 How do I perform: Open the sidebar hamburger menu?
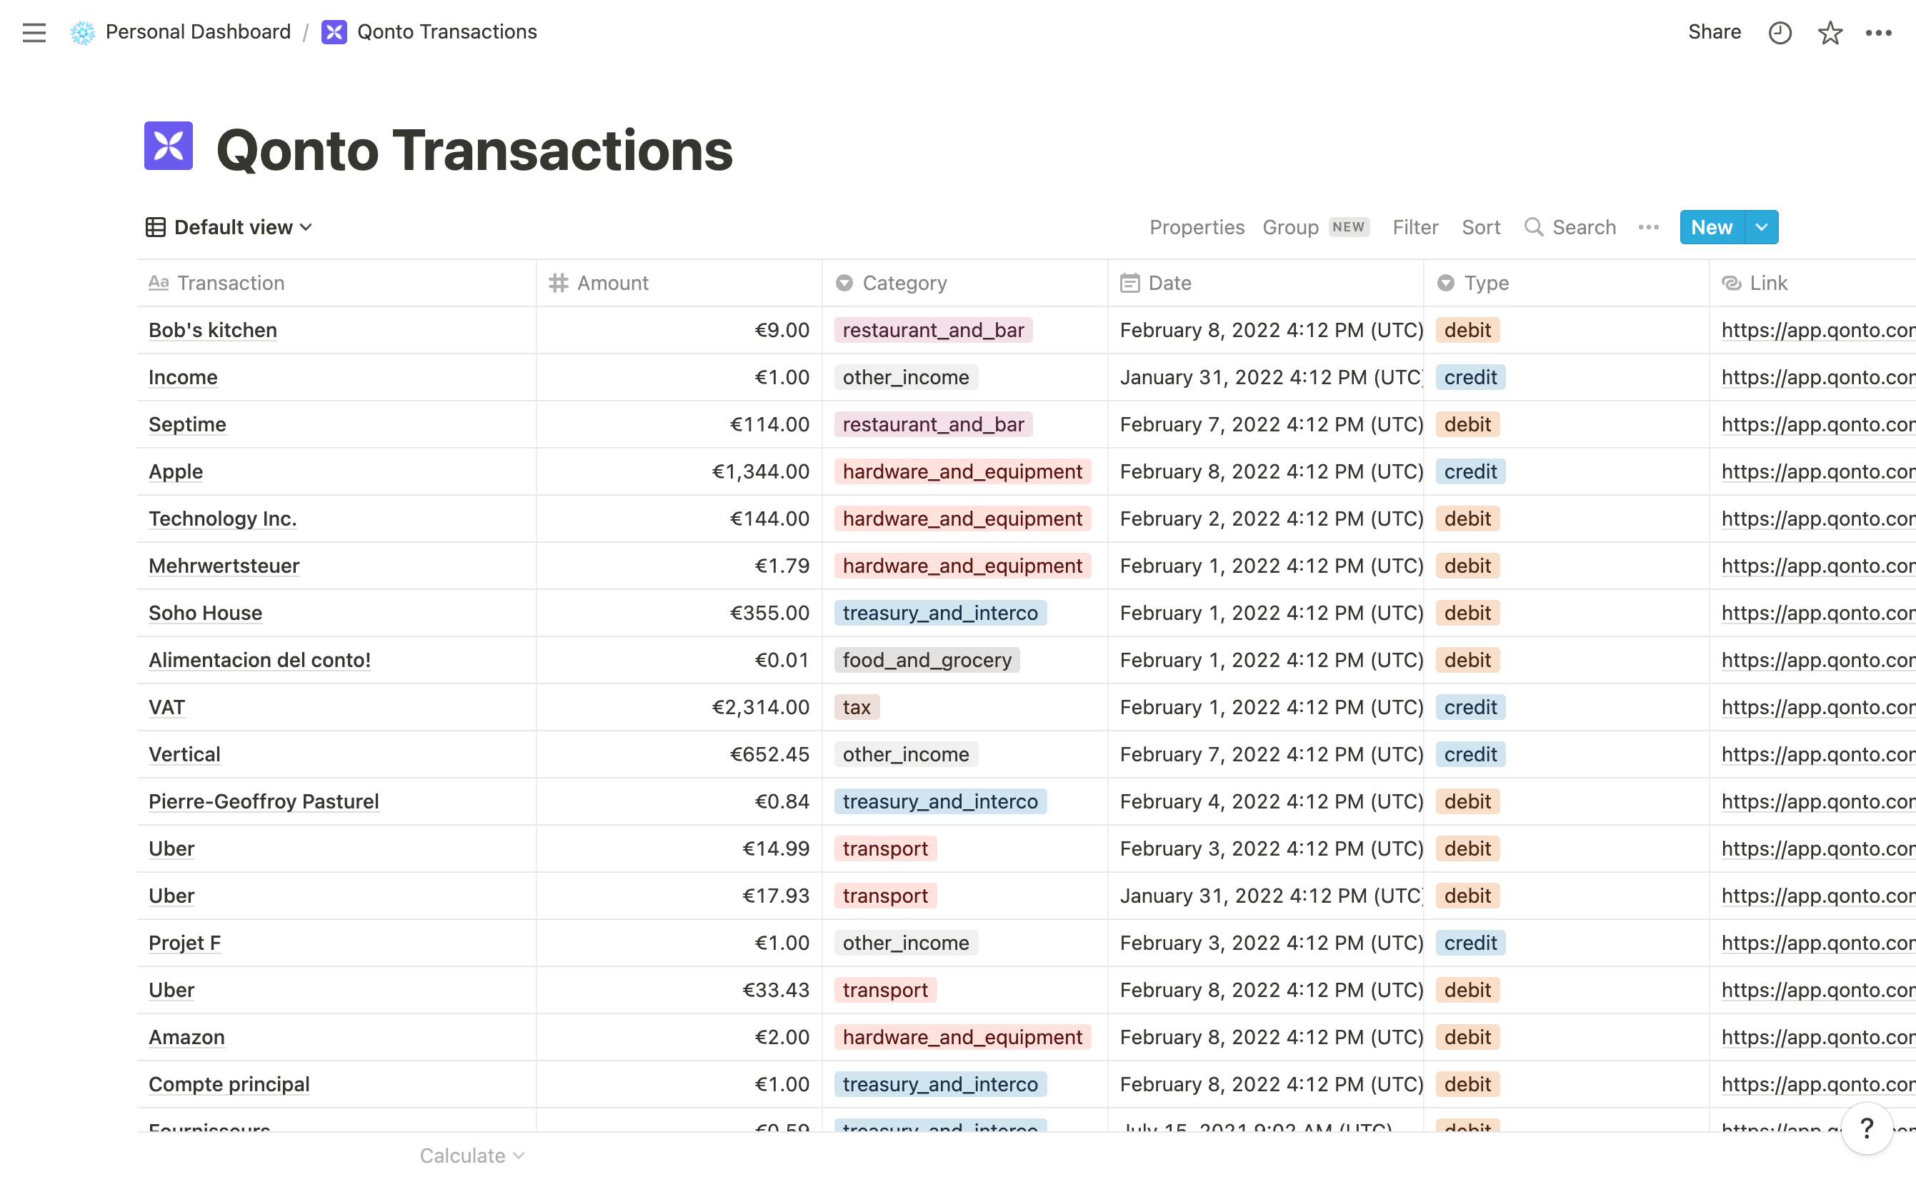[x=34, y=32]
